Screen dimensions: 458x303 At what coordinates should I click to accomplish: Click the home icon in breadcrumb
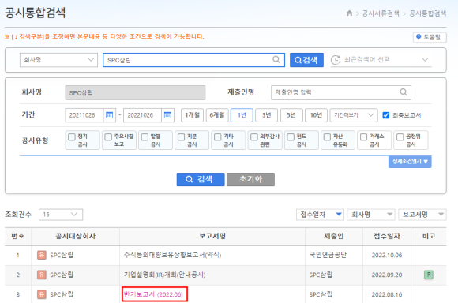(x=349, y=13)
